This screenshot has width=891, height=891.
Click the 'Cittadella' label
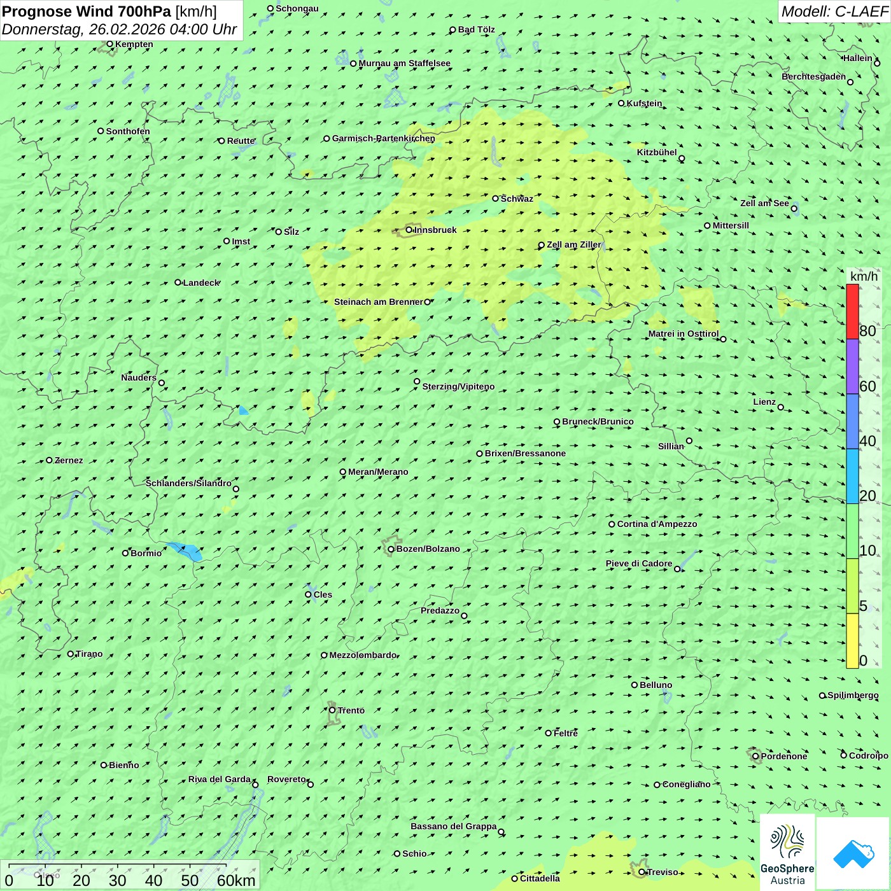tap(540, 878)
